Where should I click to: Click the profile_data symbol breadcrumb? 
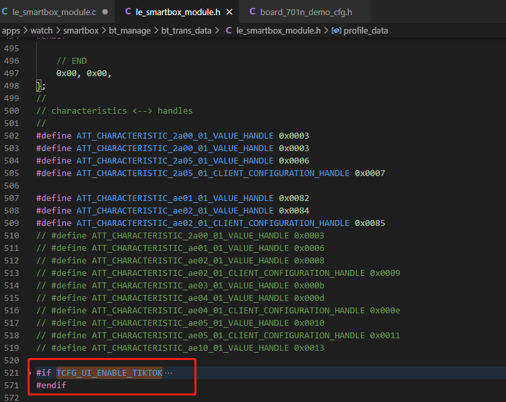(365, 31)
